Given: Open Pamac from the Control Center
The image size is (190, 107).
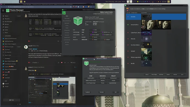Looking at the screenshot, I should [x=95, y=32].
